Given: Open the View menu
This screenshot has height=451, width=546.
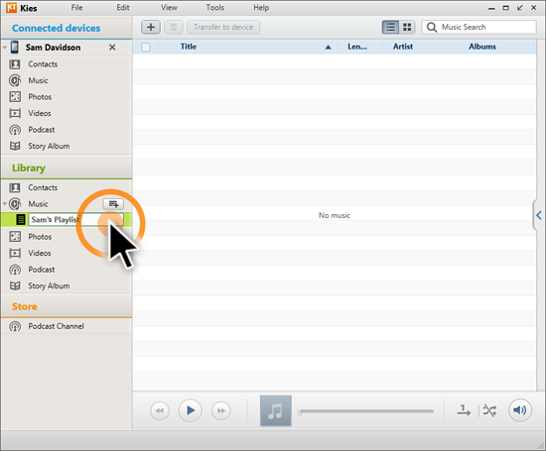Looking at the screenshot, I should (169, 8).
